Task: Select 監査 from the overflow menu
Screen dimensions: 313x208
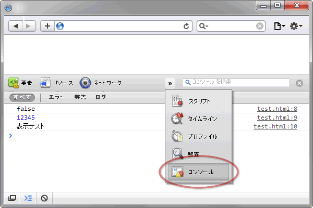Action: click(198, 154)
